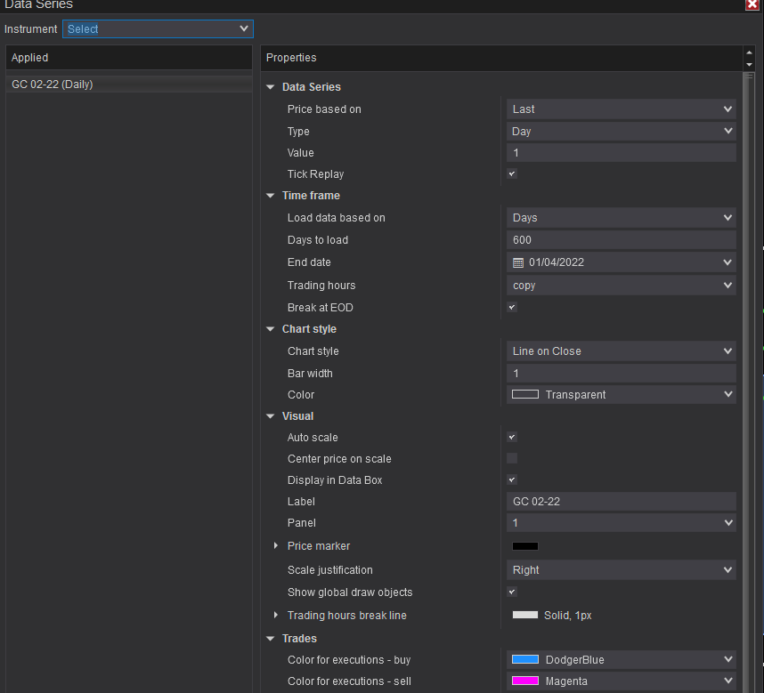Uncheck Break at EOD
764x693 pixels.
click(x=512, y=307)
